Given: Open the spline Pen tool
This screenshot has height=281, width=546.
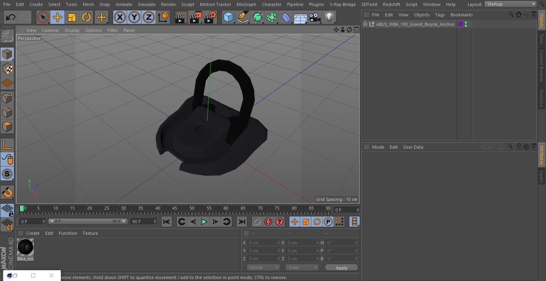Looking at the screenshot, I should click(x=243, y=18).
